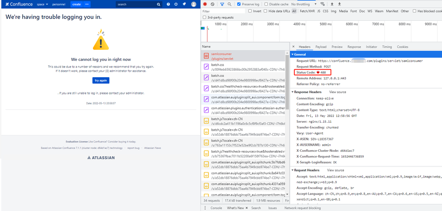Open the space dropdown menu
Image resolution: width=442 pixels, height=211 pixels.
[42, 4]
